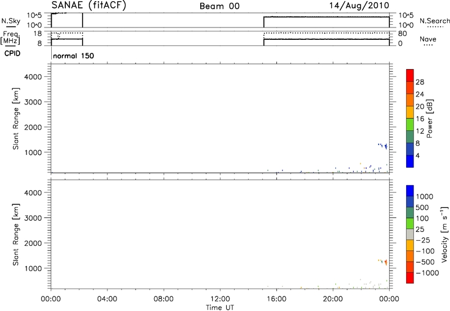Pick the dark green Velocity segment between 100 and 500
Viewport: 450px width, 311px height.
coord(410,213)
